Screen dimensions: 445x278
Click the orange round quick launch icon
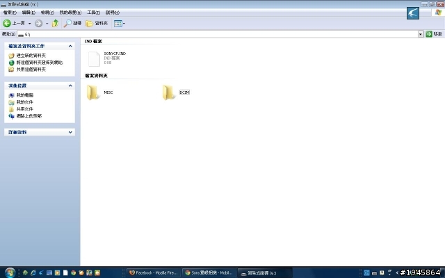coord(81,273)
